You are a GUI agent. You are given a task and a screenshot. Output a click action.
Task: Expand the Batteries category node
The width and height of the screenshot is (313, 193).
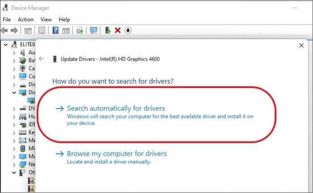14,61
